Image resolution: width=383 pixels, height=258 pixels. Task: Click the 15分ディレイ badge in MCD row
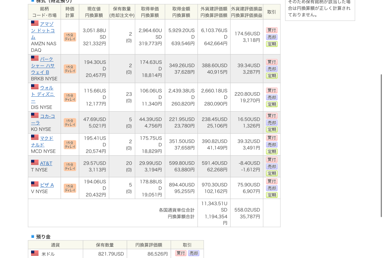pyautogui.click(x=70, y=144)
